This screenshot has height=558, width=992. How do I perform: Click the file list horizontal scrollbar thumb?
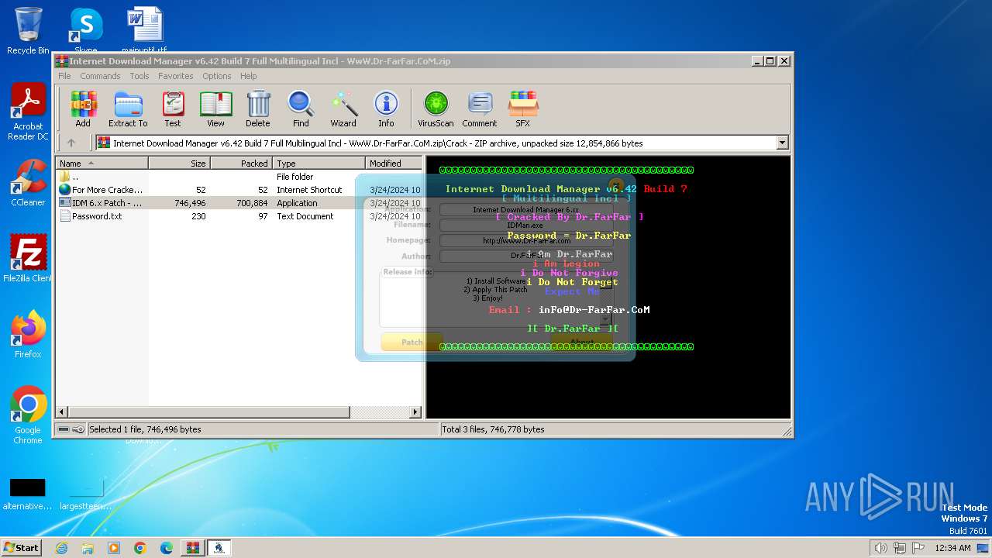pyautogui.click(x=209, y=412)
